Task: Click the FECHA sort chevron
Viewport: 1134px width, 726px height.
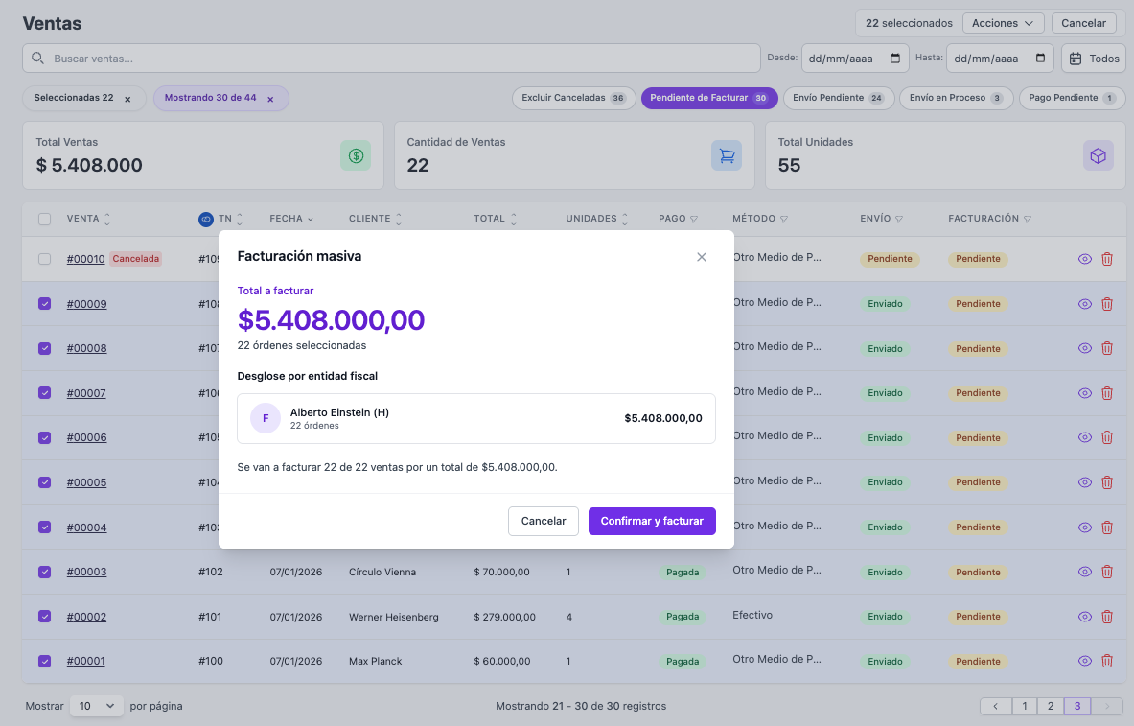Action: [x=312, y=219]
